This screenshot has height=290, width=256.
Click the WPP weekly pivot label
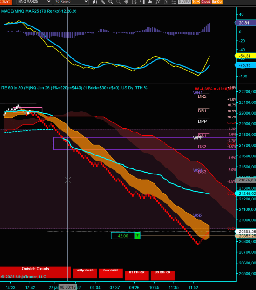click(197, 138)
